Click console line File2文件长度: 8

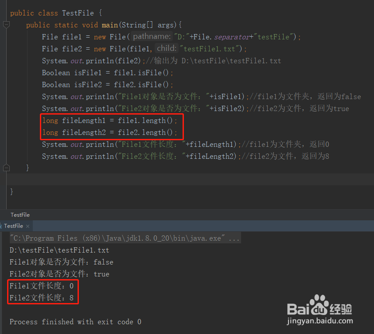pyautogui.click(x=42, y=298)
